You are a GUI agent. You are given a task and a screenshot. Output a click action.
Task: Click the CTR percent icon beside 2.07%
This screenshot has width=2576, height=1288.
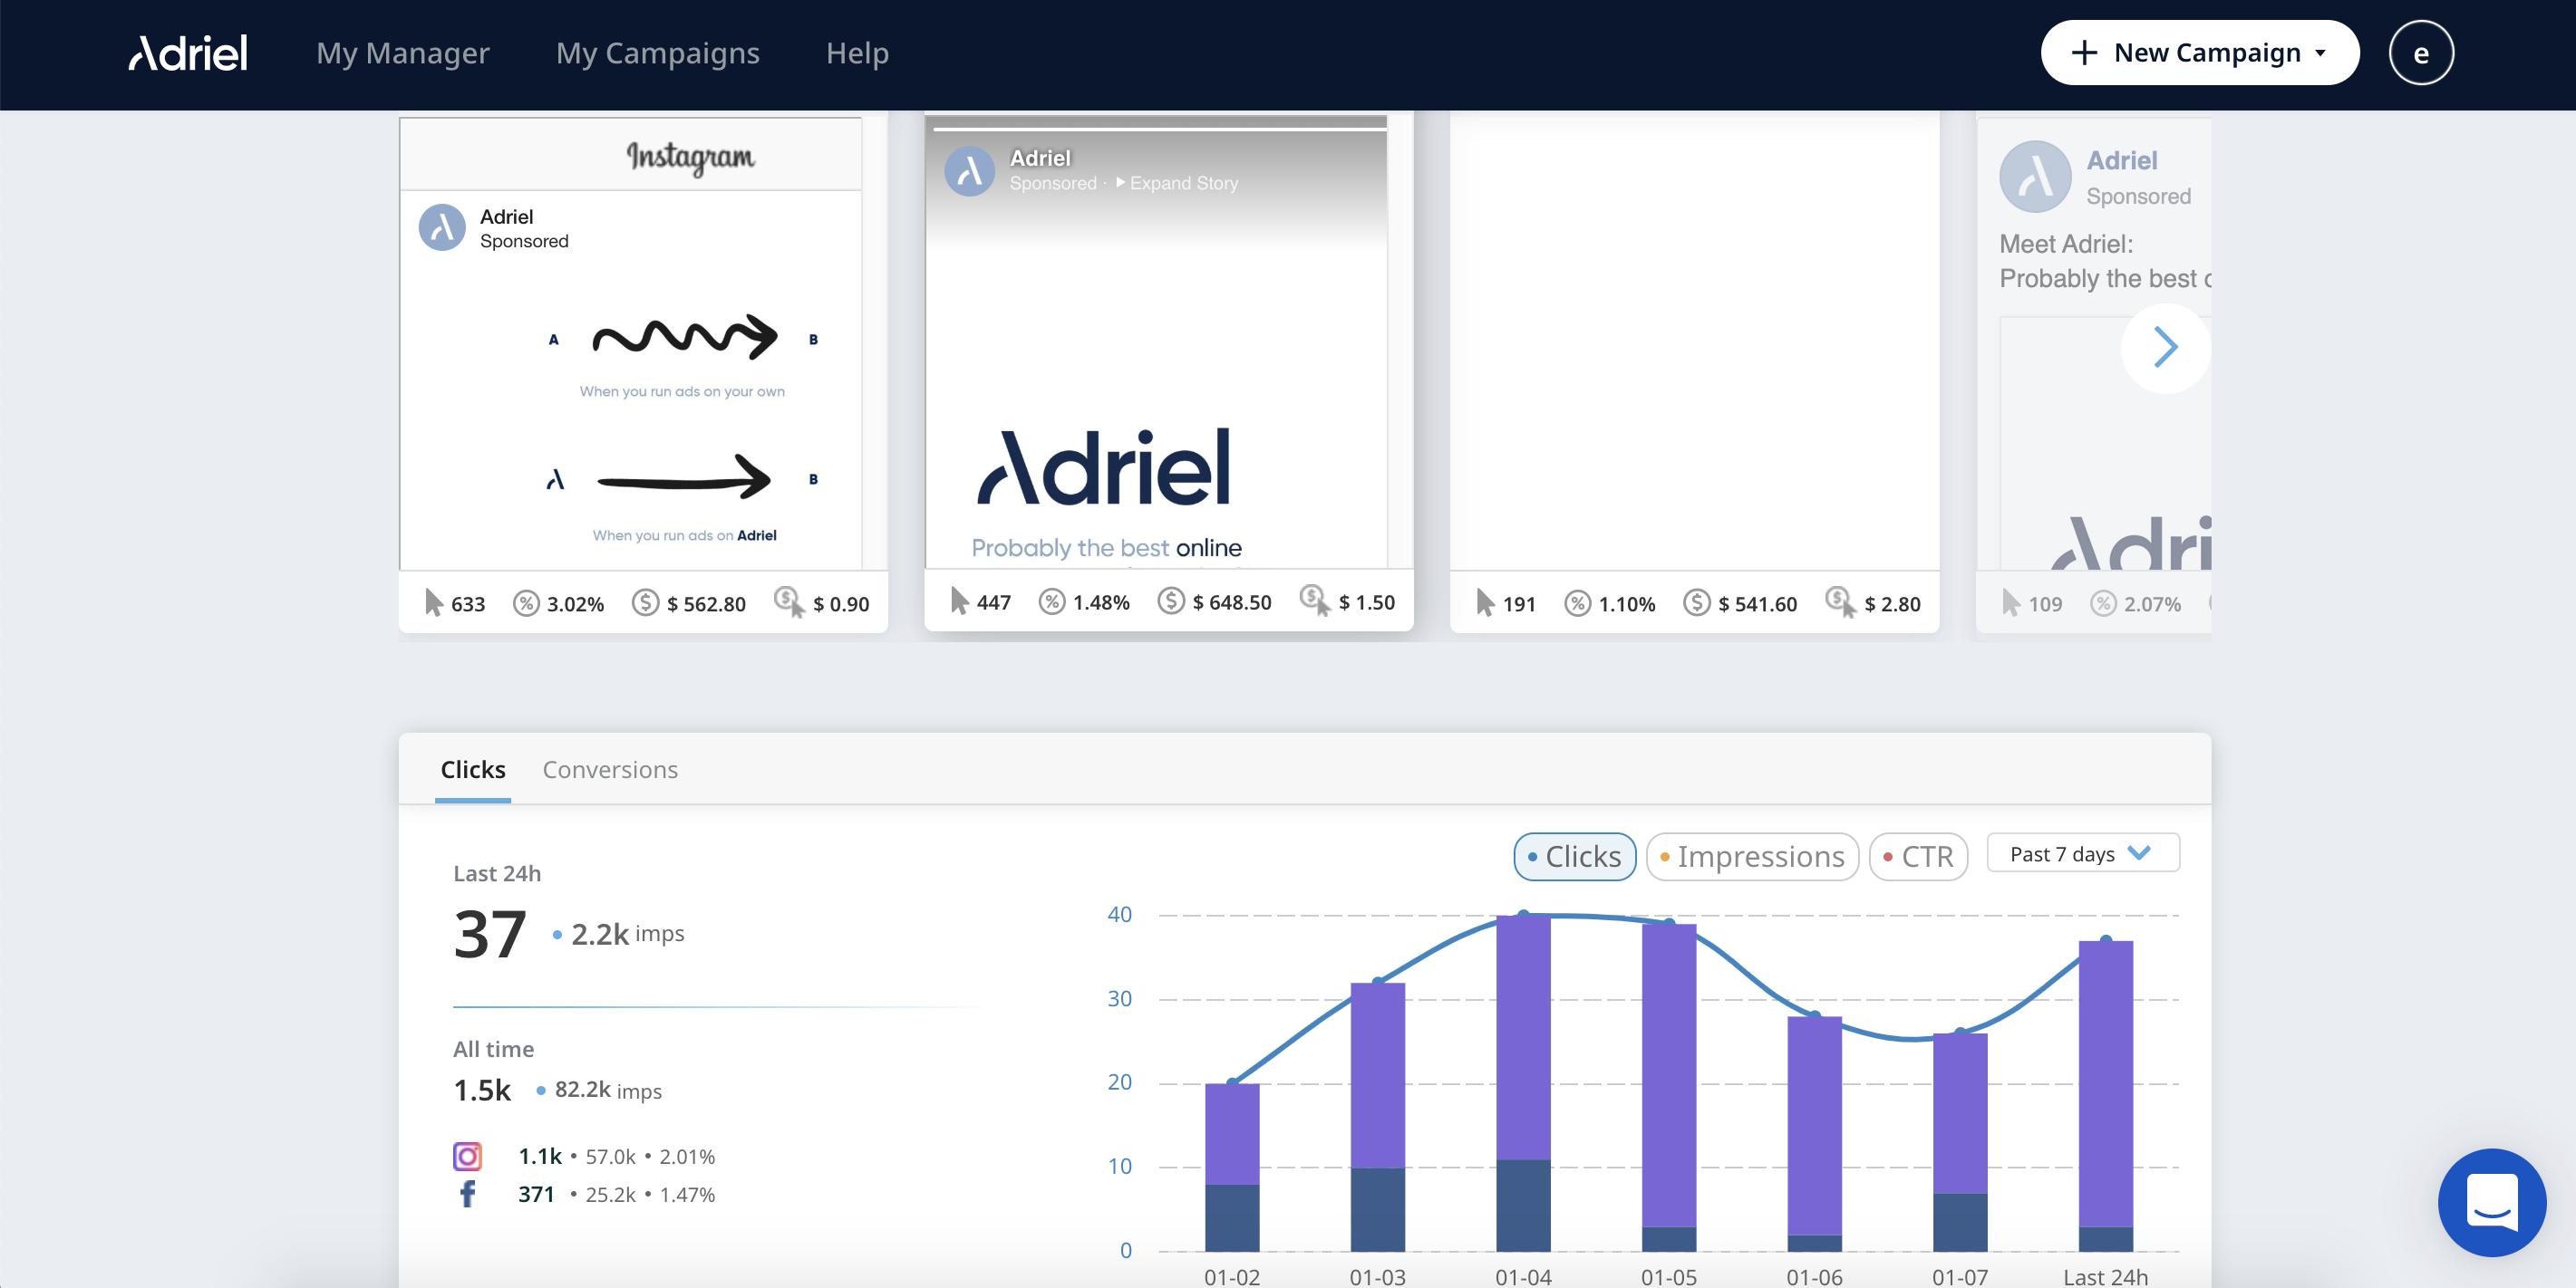tap(2103, 602)
